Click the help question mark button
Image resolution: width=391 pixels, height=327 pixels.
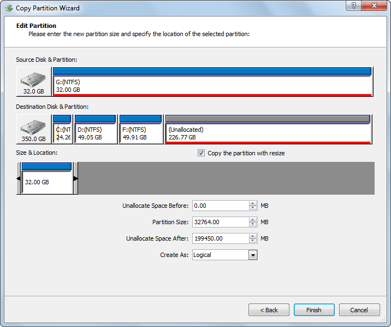[x=354, y=5]
